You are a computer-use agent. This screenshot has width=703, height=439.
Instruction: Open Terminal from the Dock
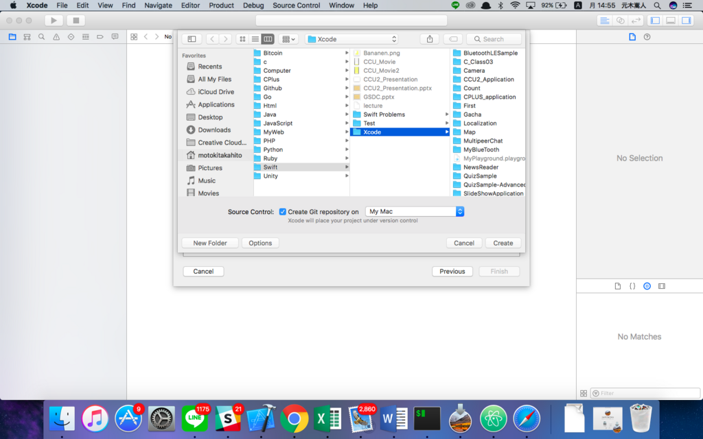coord(427,418)
